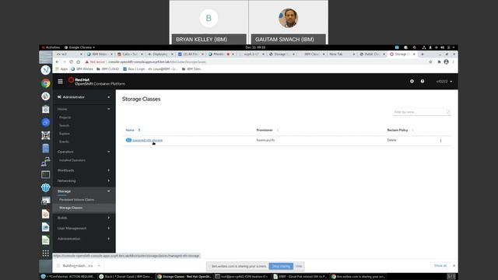Launch Google Chrome from the dock

tap(45, 83)
